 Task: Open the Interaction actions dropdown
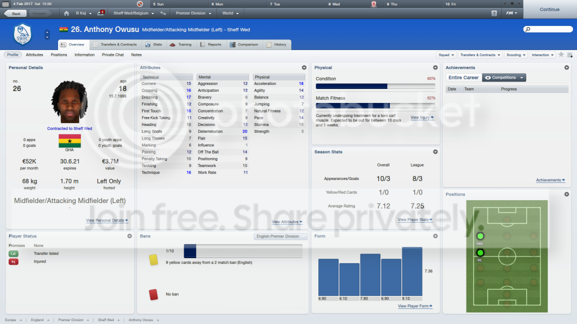(543, 55)
